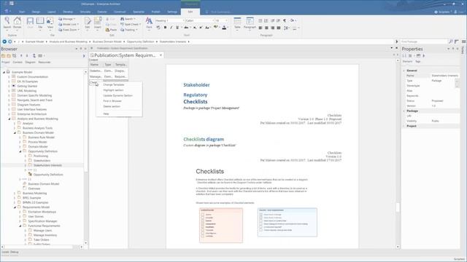Align paragraph text to the left

(260, 28)
